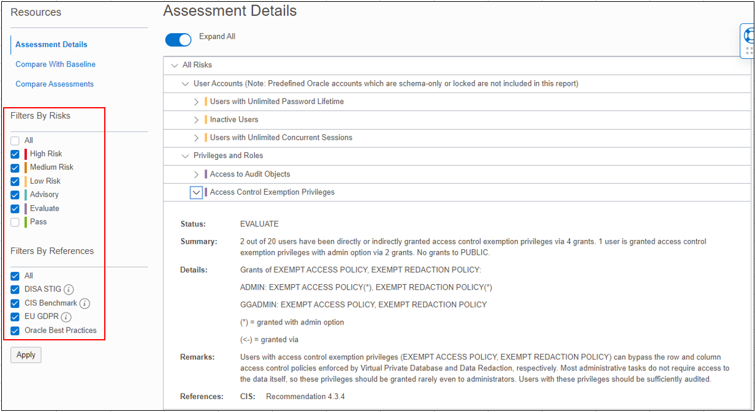This screenshot has height=412, width=755.
Task: Open Compare With Baseline
Action: point(56,64)
